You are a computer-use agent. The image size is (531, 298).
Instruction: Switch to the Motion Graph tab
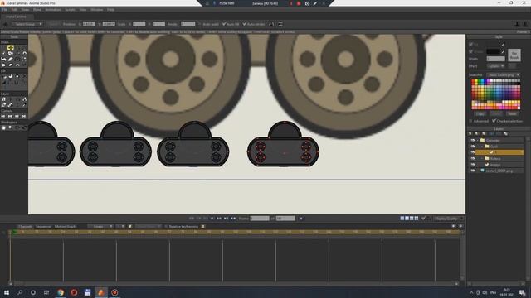point(65,226)
